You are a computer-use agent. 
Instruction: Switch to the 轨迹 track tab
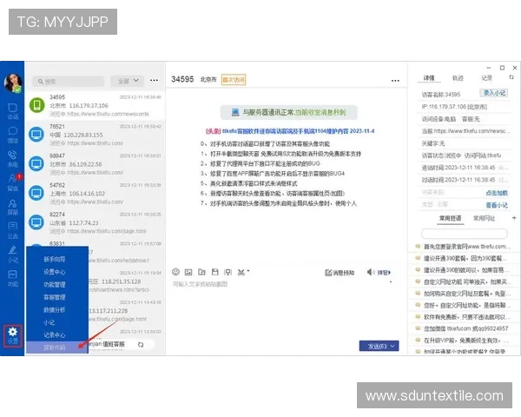point(458,78)
